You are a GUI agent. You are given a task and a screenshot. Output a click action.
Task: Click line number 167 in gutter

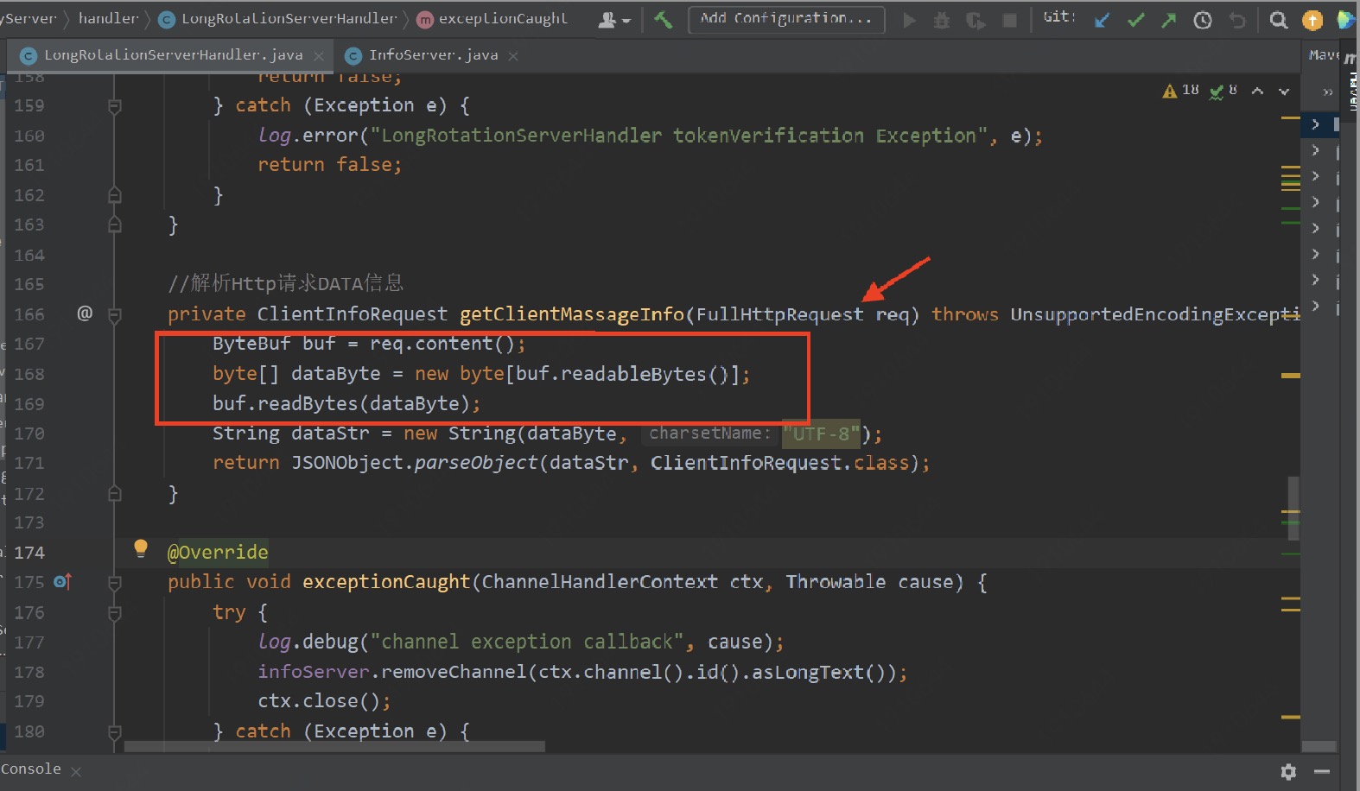tap(29, 344)
